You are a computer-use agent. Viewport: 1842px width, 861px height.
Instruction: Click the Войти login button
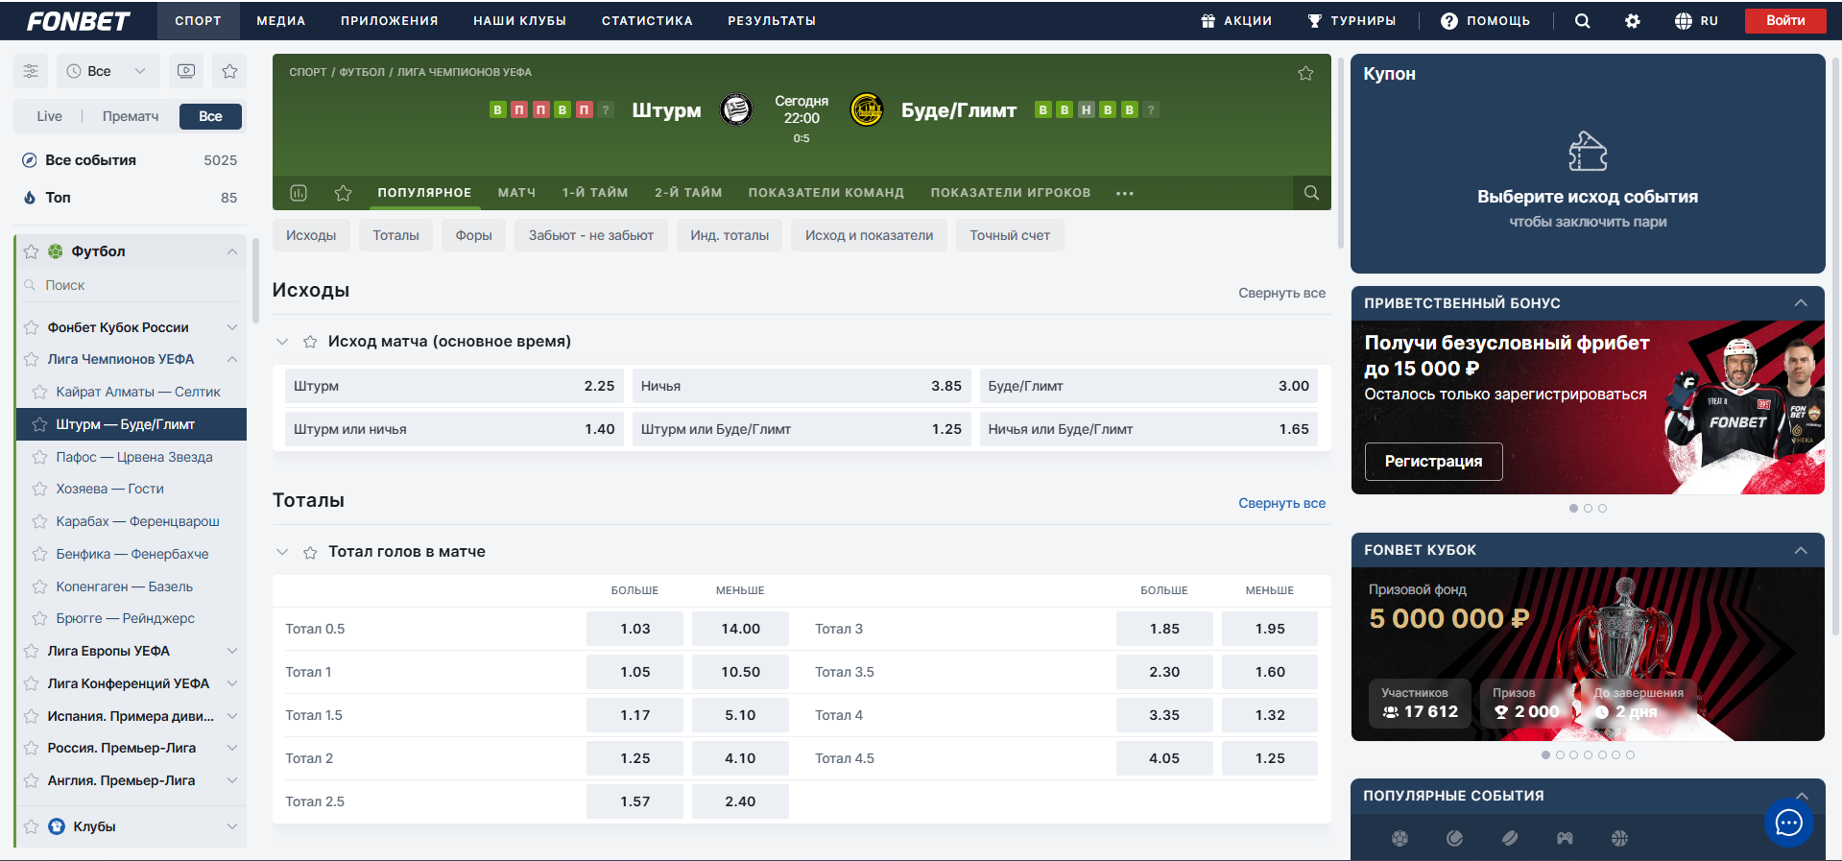[x=1784, y=20]
